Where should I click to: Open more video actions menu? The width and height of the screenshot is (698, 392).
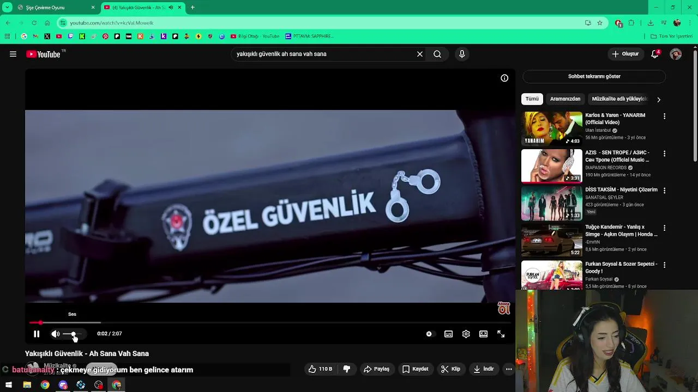click(x=509, y=369)
